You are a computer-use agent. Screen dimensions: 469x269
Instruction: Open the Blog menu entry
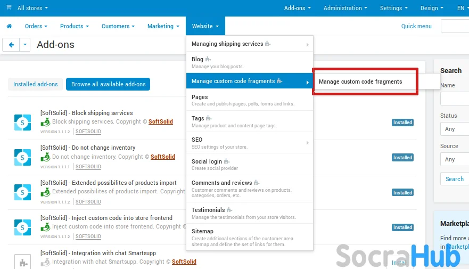[250, 62]
